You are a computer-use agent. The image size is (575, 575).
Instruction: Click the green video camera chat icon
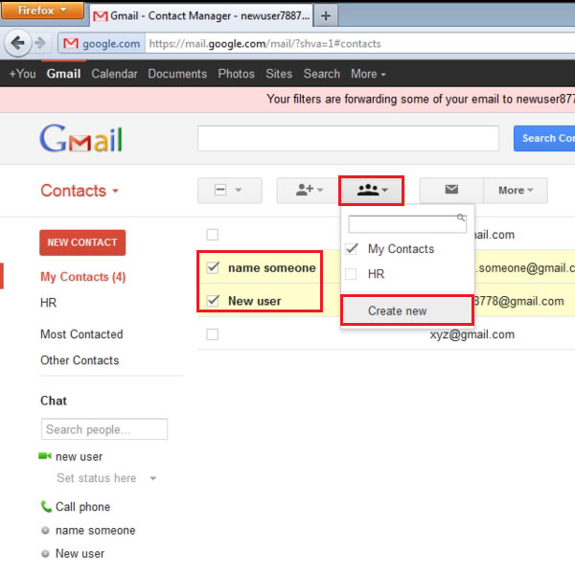pyautogui.click(x=45, y=456)
